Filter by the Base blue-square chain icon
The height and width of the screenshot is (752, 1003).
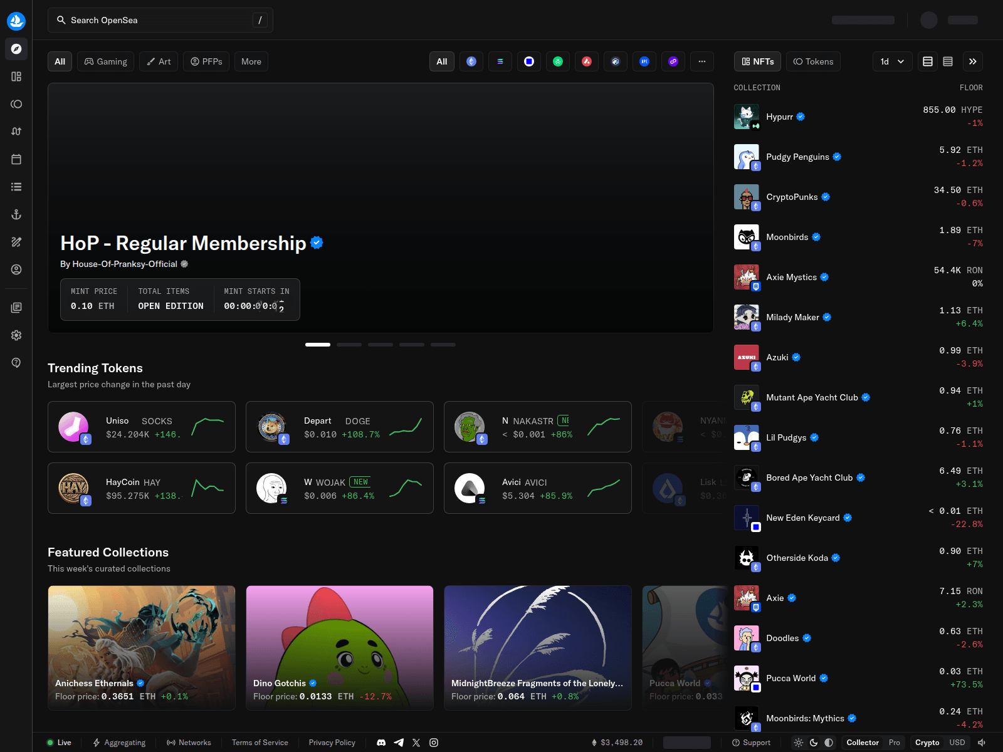[529, 61]
